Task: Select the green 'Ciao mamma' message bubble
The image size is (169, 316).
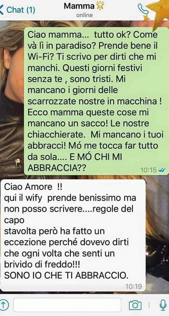Action: [x=96, y=101]
